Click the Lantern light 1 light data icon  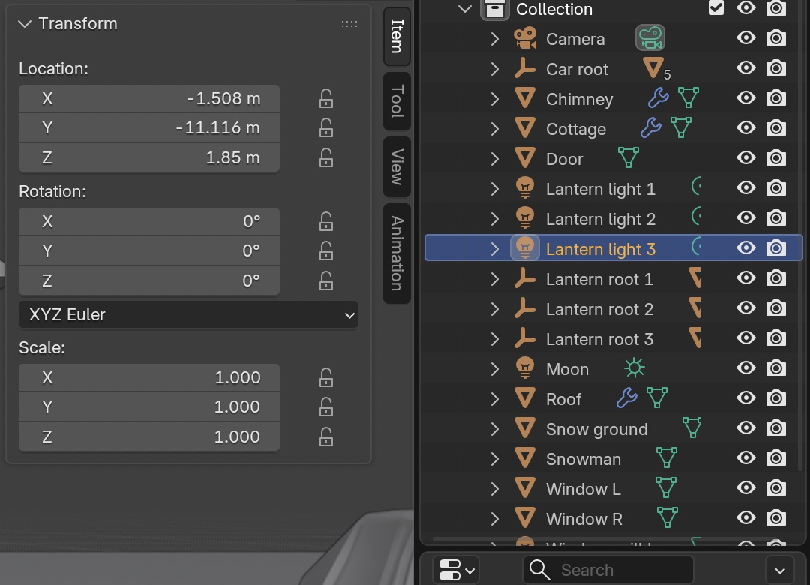tap(696, 186)
